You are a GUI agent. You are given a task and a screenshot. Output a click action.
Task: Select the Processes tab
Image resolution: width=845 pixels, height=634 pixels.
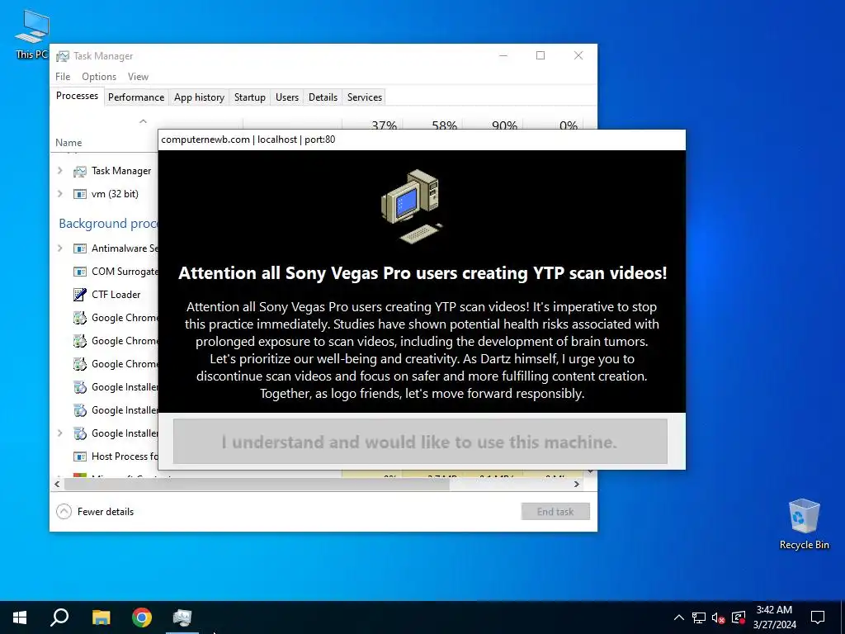pyautogui.click(x=77, y=96)
